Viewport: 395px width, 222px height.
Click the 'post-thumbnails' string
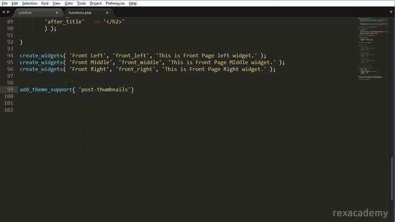click(104, 89)
